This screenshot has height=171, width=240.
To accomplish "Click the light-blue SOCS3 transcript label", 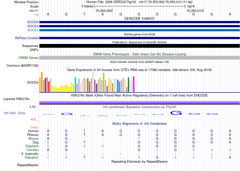I will pos(33,30).
